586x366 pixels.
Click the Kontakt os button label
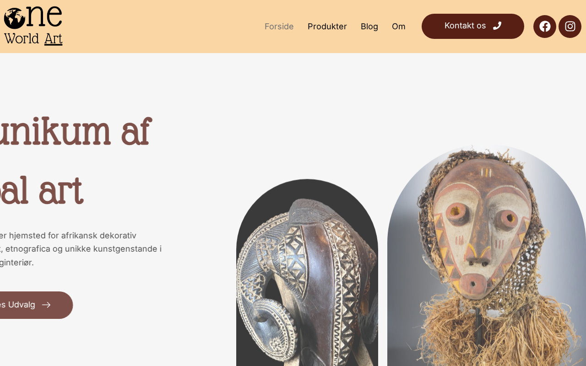click(x=465, y=26)
